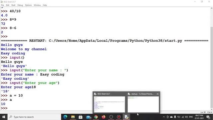Select the IDLE Shell 3.8.7 preview thumbnail

[109, 104]
